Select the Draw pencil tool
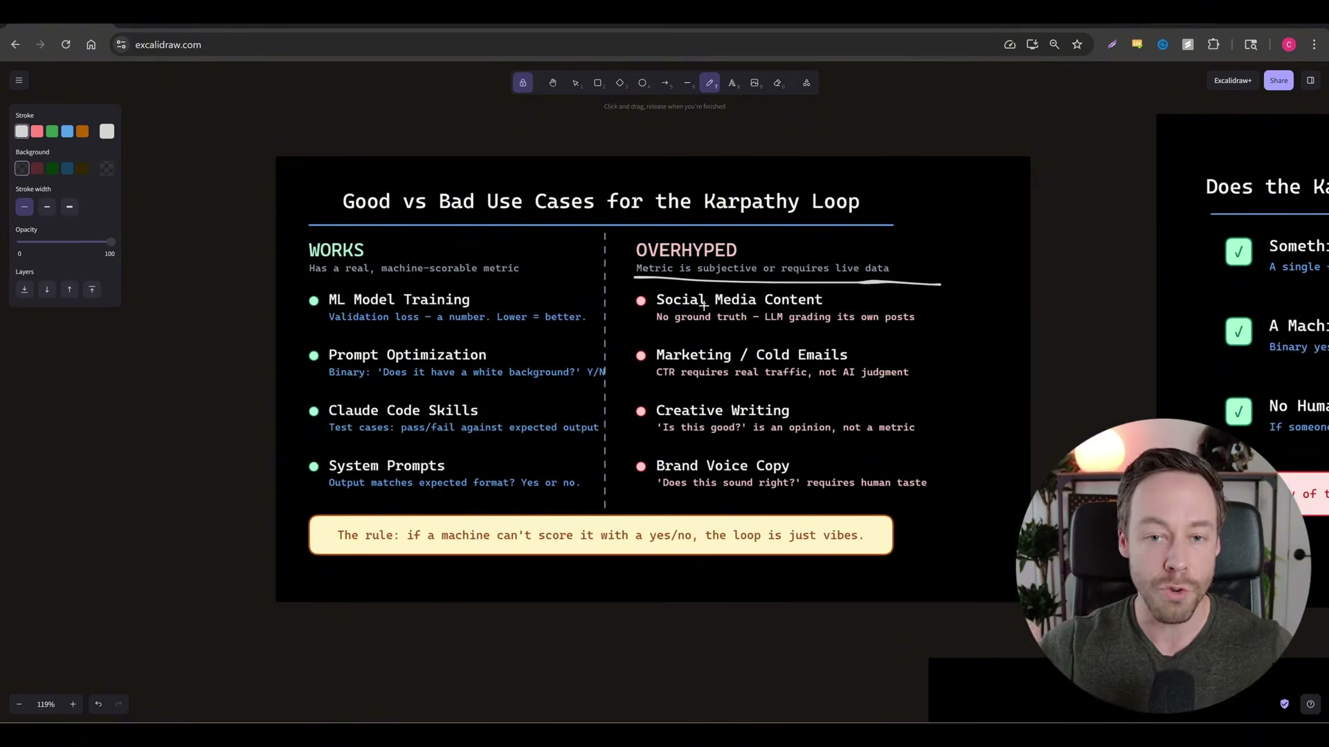This screenshot has height=747, width=1329. [709, 83]
